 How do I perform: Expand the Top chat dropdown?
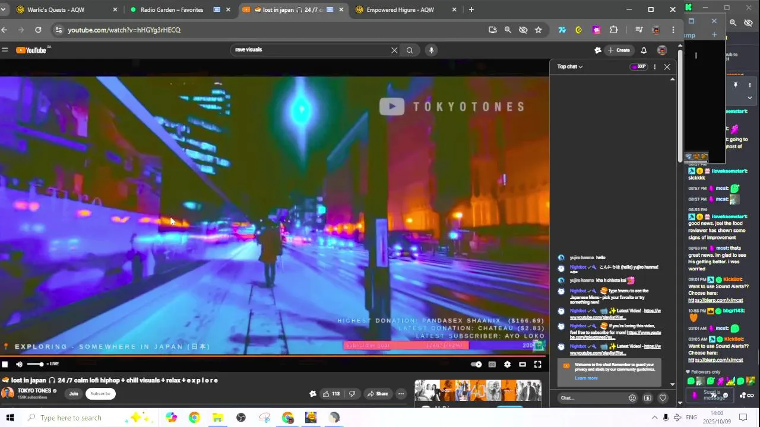[x=570, y=67]
